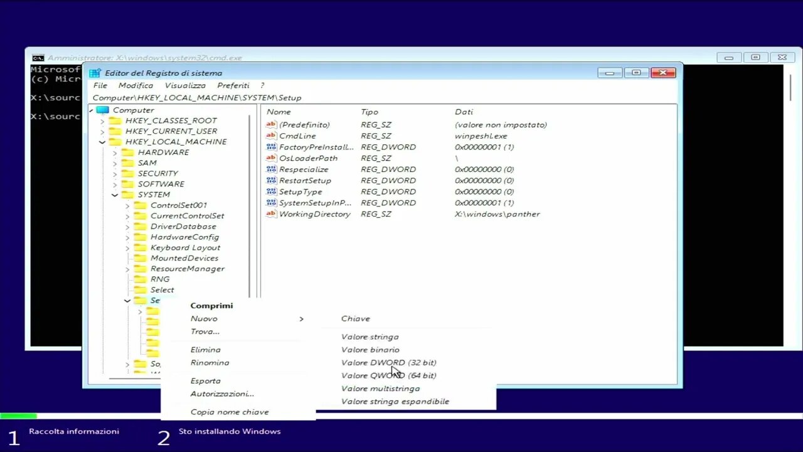
Task: Select the Keyboard Layout key
Action: (x=185, y=247)
